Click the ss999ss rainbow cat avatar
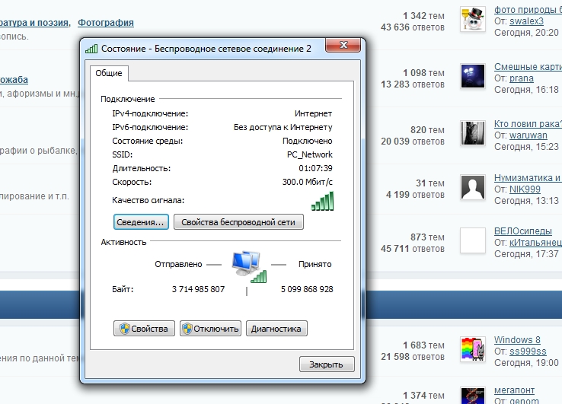562x404 pixels. 473,348
